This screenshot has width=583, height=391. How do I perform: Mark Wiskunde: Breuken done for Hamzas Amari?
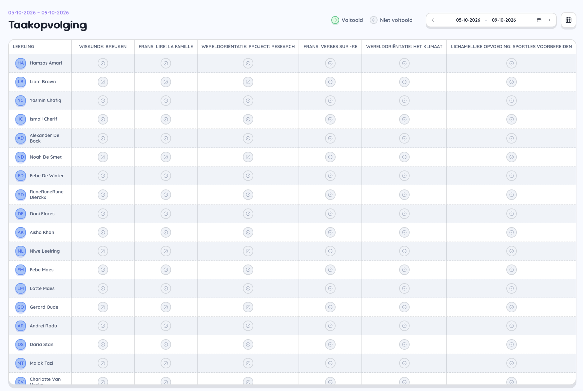(x=103, y=63)
